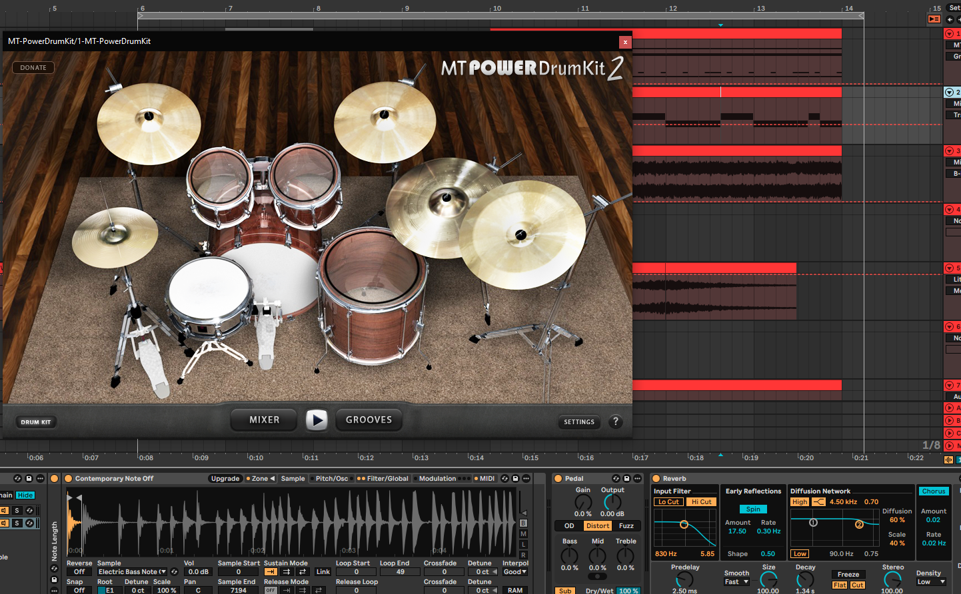Expand the Smooth mode dropdown

(736, 582)
